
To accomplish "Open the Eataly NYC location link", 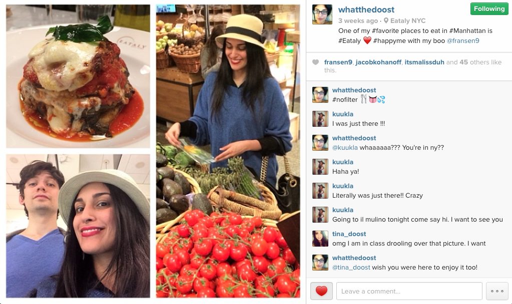I will click(408, 21).
